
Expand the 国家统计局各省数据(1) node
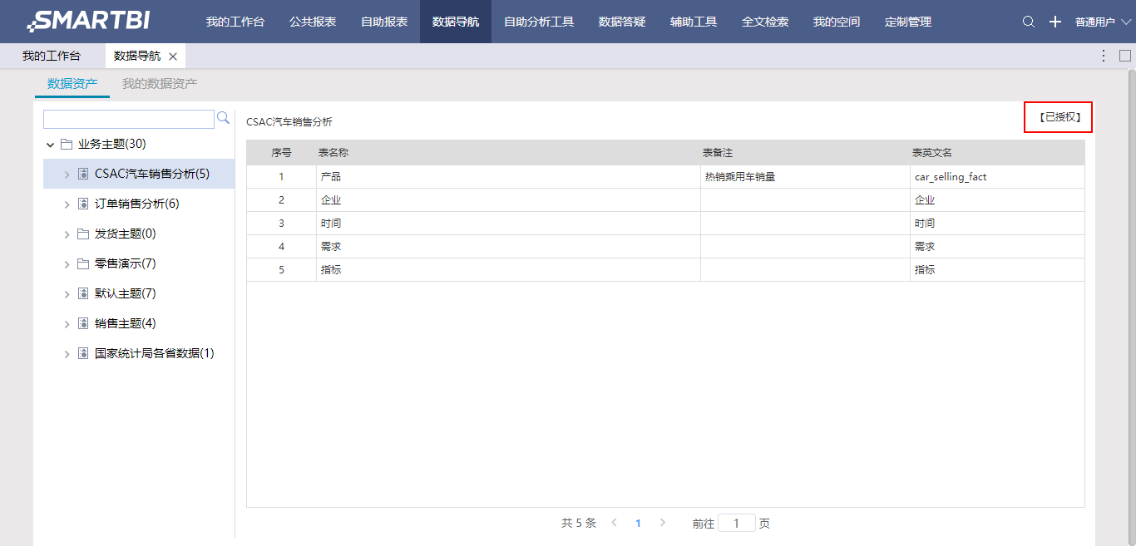pyautogui.click(x=67, y=354)
